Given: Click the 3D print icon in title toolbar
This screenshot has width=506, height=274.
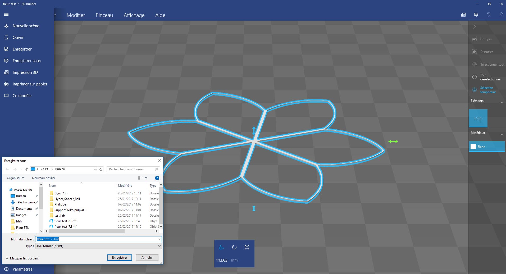Looking at the screenshot, I should pyautogui.click(x=463, y=15).
